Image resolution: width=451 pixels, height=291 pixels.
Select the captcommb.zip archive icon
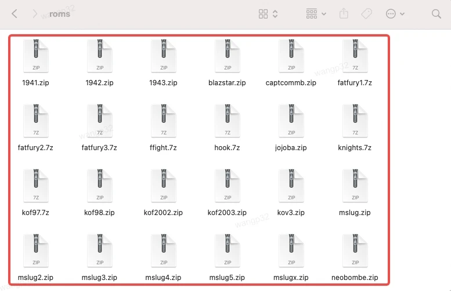click(x=291, y=56)
